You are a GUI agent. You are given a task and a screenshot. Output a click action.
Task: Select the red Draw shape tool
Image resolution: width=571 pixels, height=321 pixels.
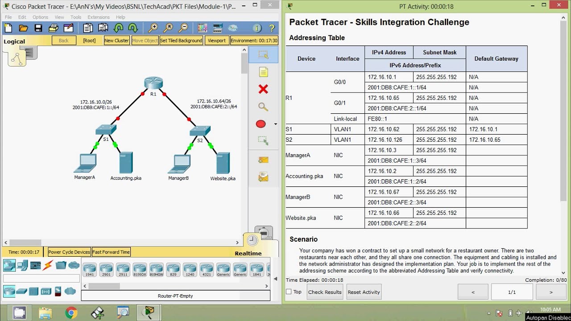(x=261, y=124)
